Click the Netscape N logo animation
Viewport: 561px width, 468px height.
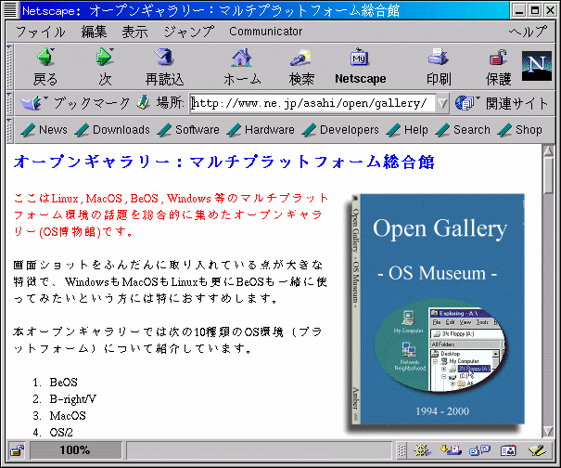(x=536, y=66)
